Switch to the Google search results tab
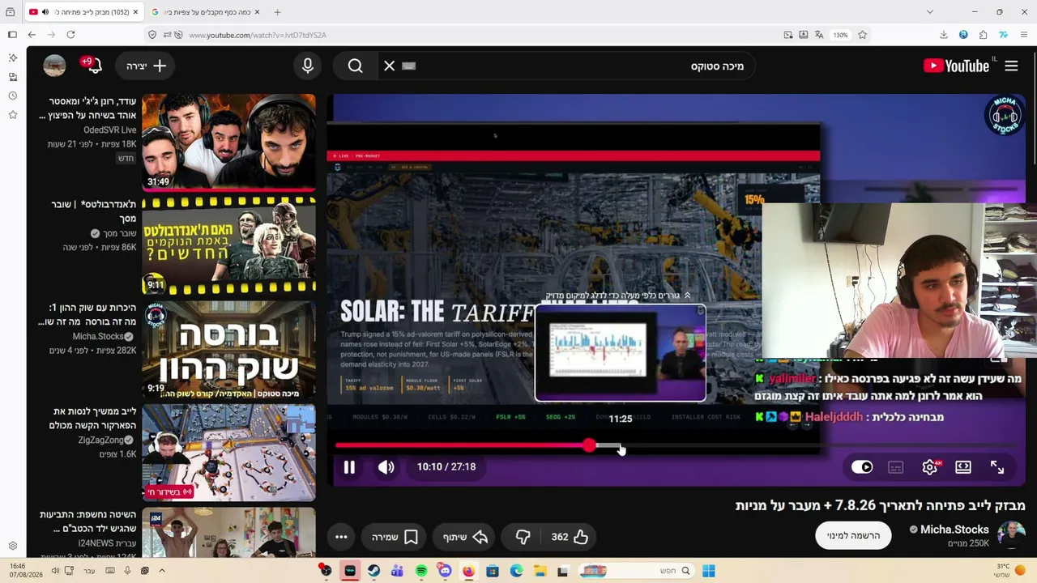 [x=206, y=12]
